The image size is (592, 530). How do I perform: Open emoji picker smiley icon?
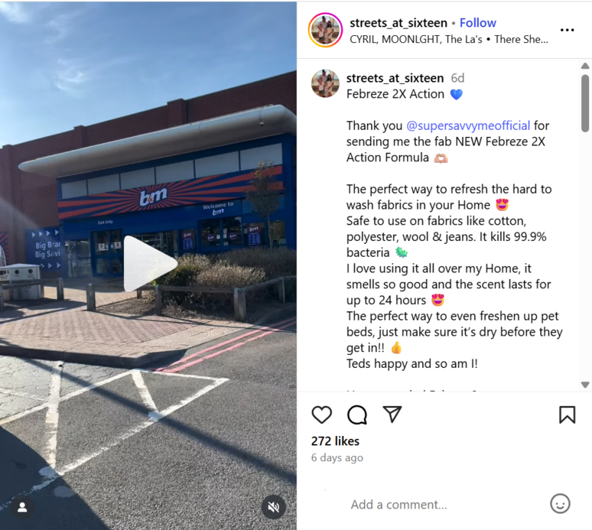coord(561,504)
